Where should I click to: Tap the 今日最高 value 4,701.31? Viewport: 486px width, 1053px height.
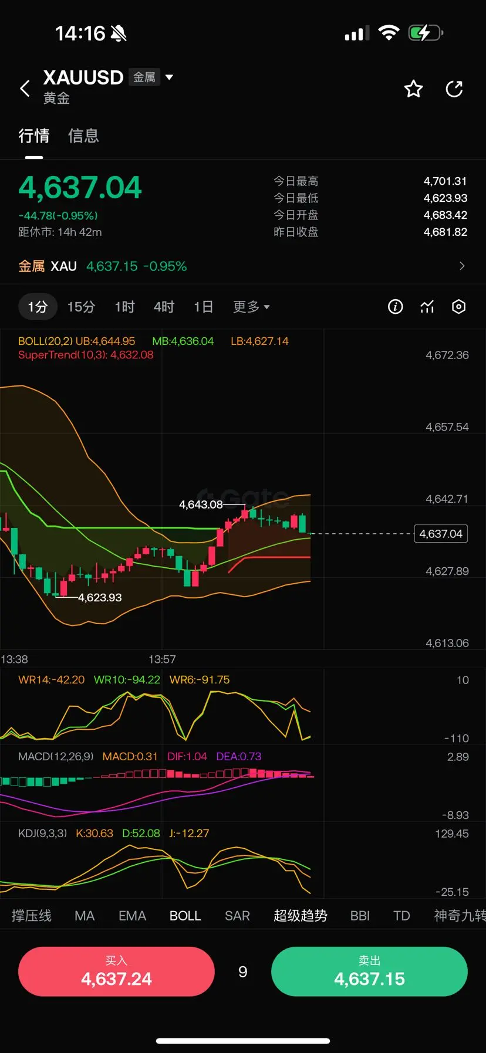(x=446, y=181)
